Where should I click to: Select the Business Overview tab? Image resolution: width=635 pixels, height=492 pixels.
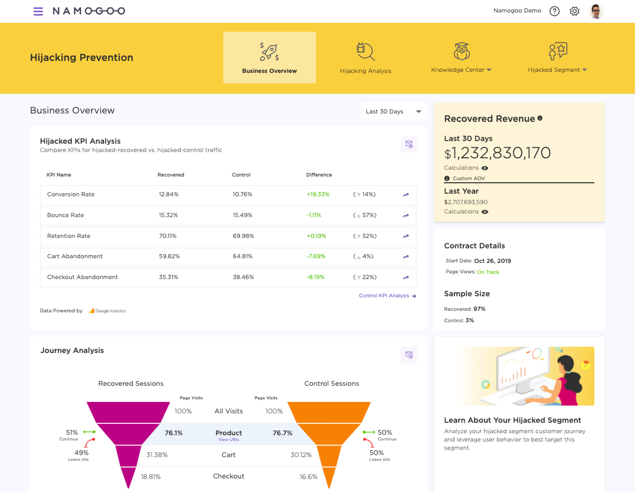269,57
